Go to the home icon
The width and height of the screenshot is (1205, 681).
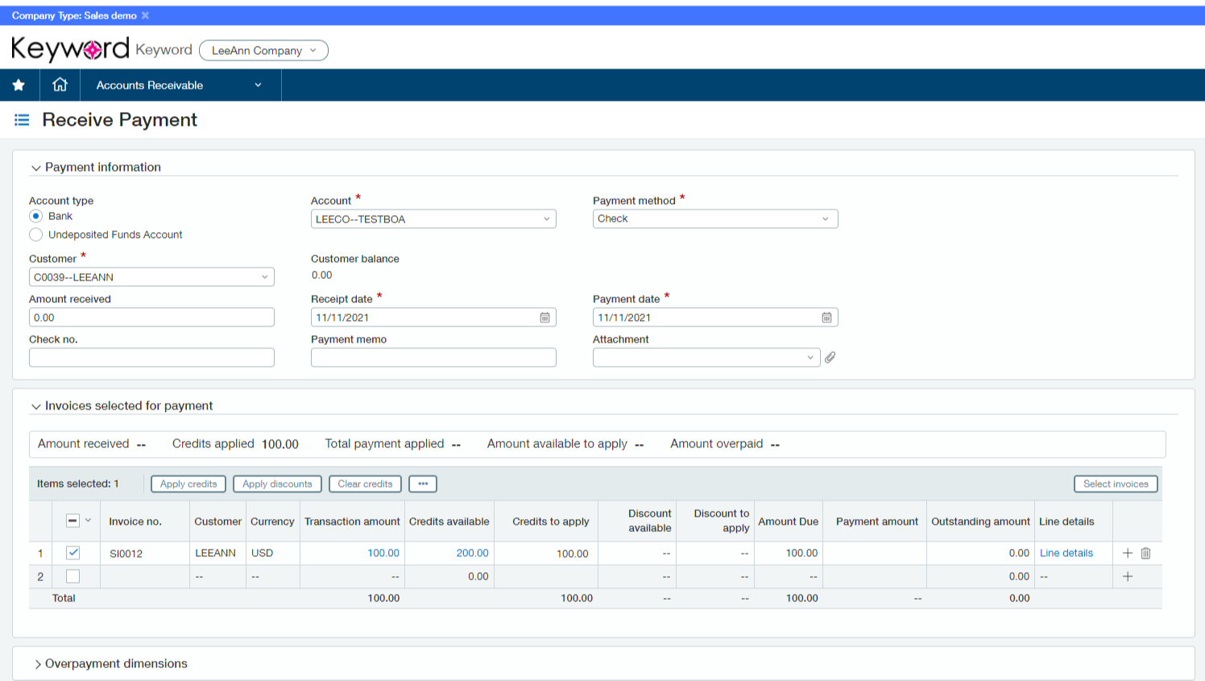(x=60, y=85)
